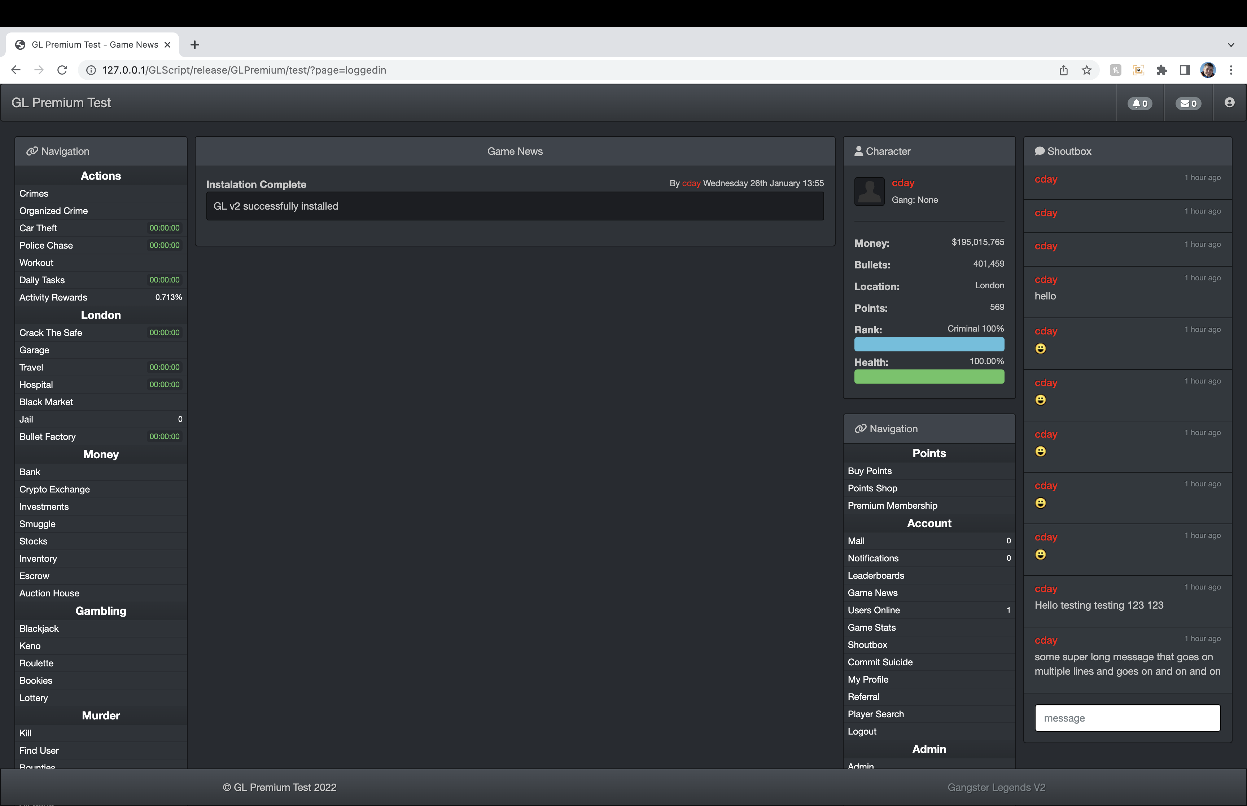Open the Crimes action link

coord(34,194)
